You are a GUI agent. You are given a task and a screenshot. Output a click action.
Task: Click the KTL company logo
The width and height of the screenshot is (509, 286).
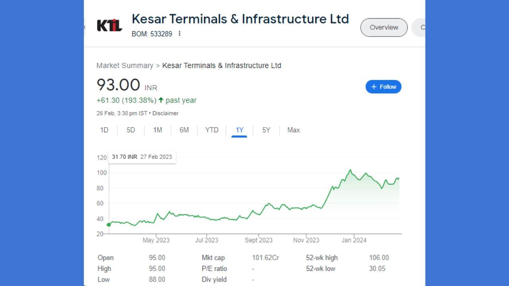point(109,26)
